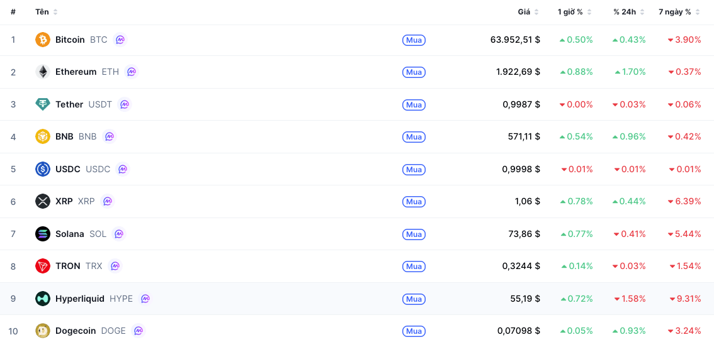The width and height of the screenshot is (714, 347).
Task: Click the price 1.922,69 $
Action: point(518,72)
